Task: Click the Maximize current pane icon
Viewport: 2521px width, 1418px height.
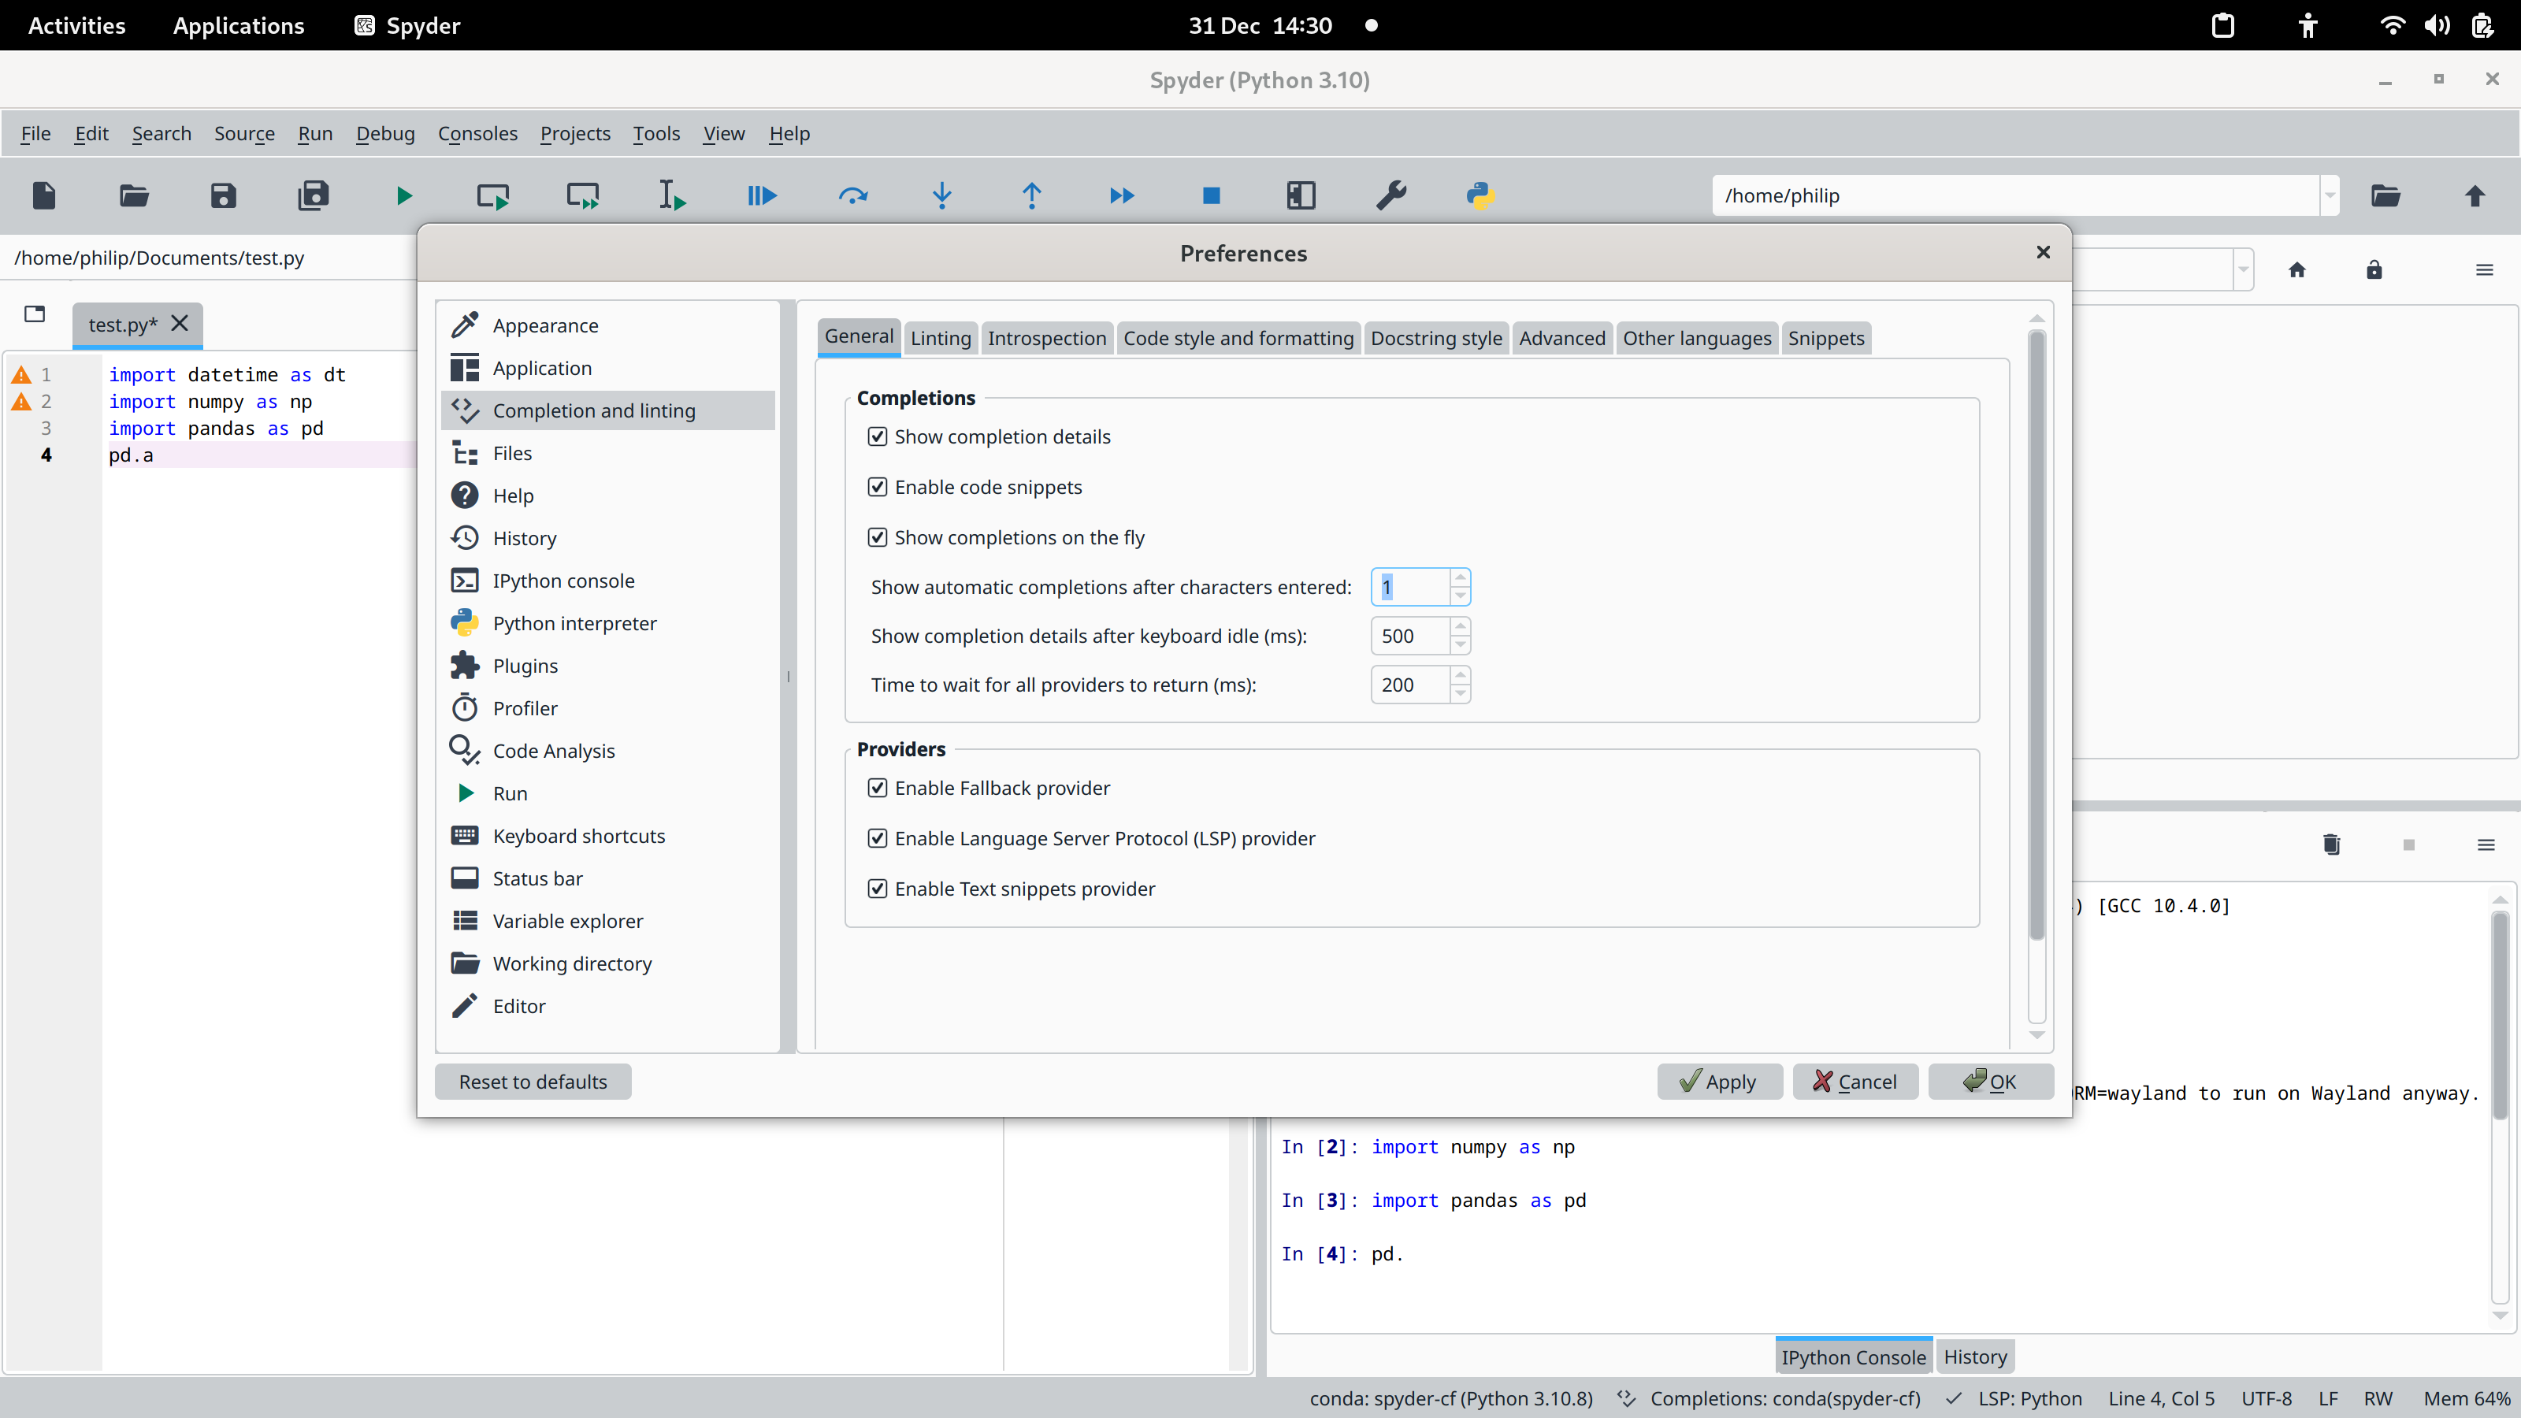Action: (x=1301, y=195)
